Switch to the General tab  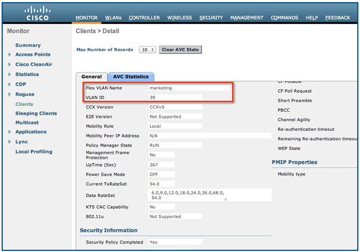pyautogui.click(x=91, y=76)
